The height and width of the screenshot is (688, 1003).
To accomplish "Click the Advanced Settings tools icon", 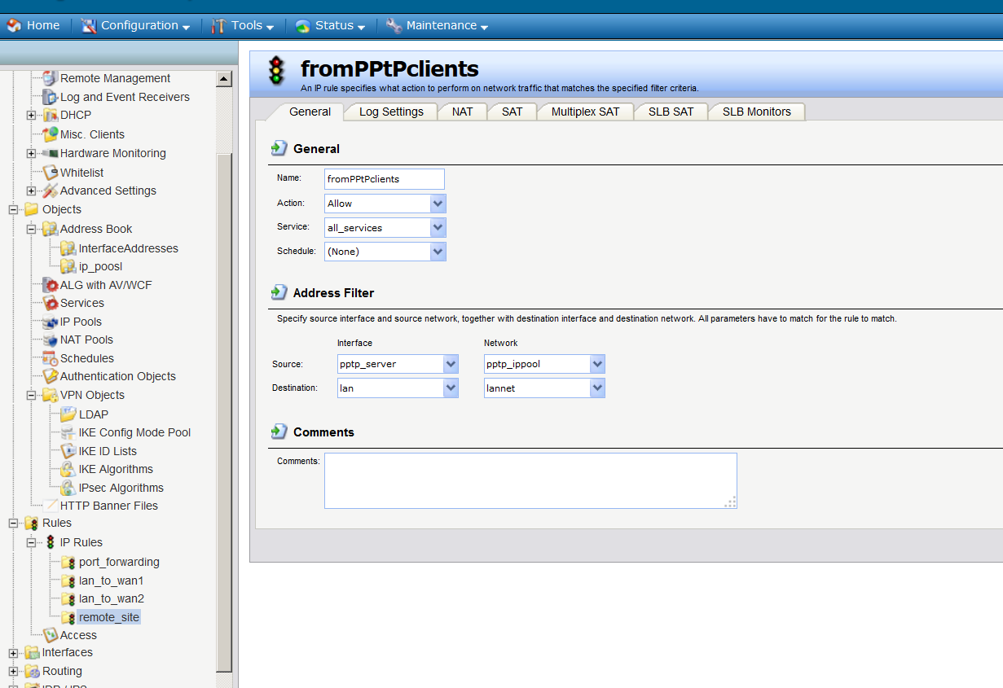I will pyautogui.click(x=50, y=191).
